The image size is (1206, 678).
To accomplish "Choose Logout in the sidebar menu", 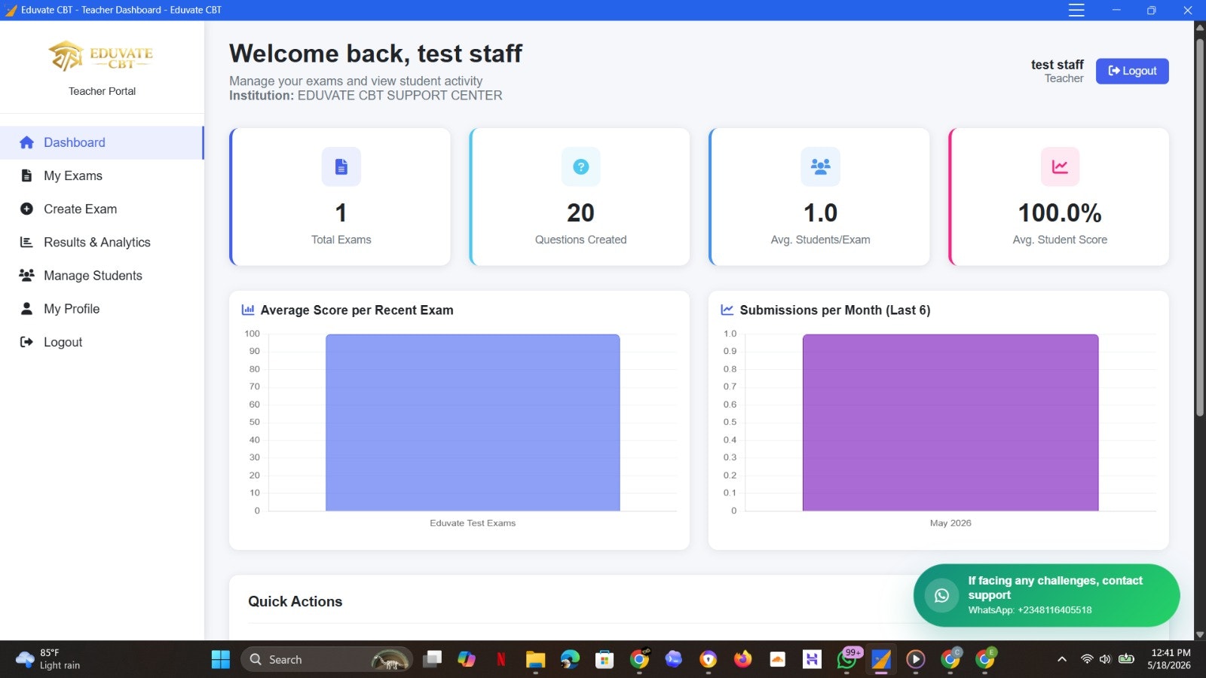I will coord(102,342).
